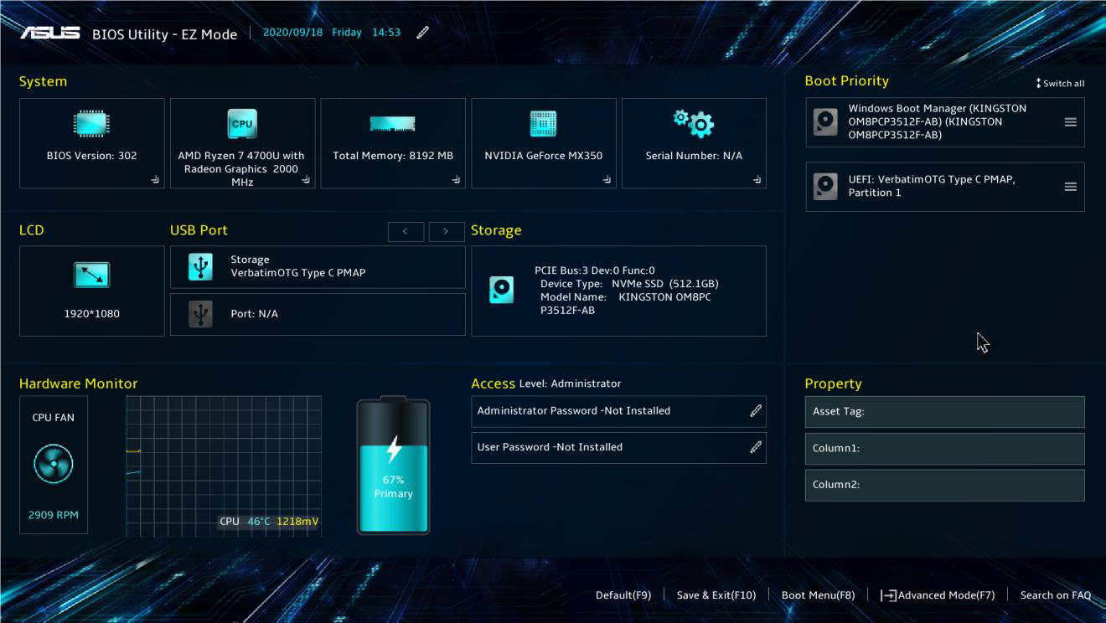
Task: Click the LCD resolution display icon
Action: click(x=90, y=275)
